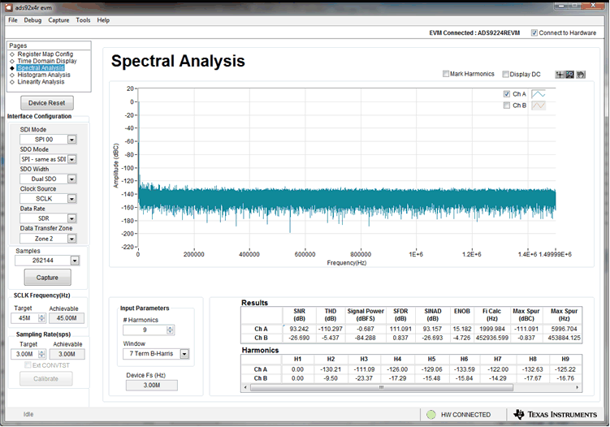This screenshot has width=610, height=427.
Task: Toggle the Display DC checkbox
Action: coord(506,74)
